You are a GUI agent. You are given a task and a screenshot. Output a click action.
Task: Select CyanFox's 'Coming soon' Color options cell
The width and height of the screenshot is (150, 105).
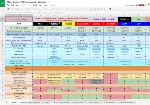[96, 80]
